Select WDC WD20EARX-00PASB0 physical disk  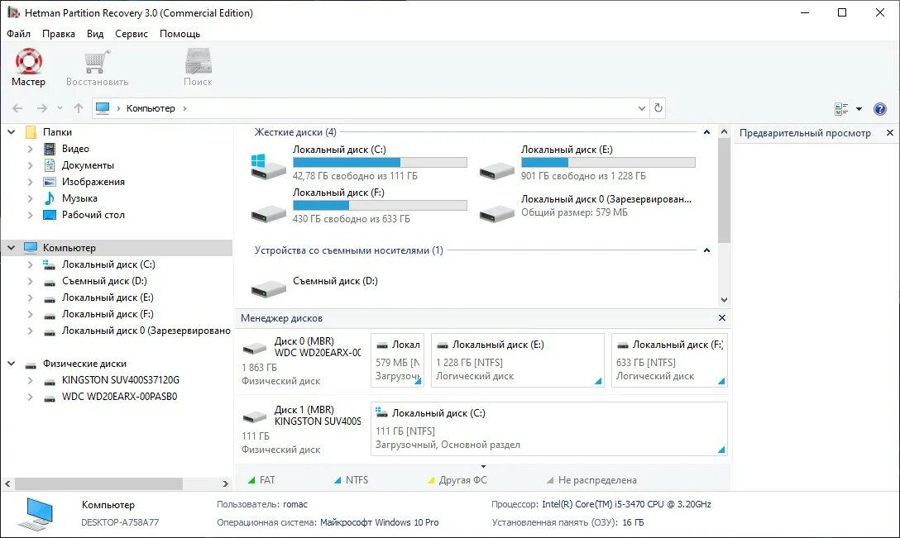tap(119, 397)
